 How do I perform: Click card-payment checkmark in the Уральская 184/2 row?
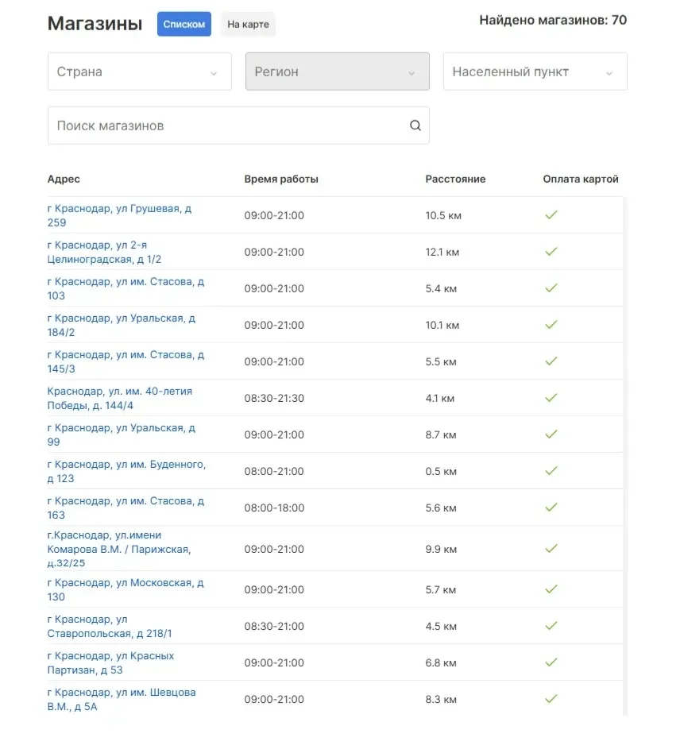pos(551,324)
